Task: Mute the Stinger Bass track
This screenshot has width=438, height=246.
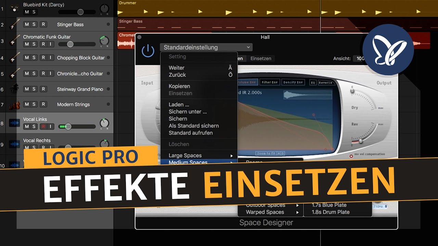Action: pos(27,24)
